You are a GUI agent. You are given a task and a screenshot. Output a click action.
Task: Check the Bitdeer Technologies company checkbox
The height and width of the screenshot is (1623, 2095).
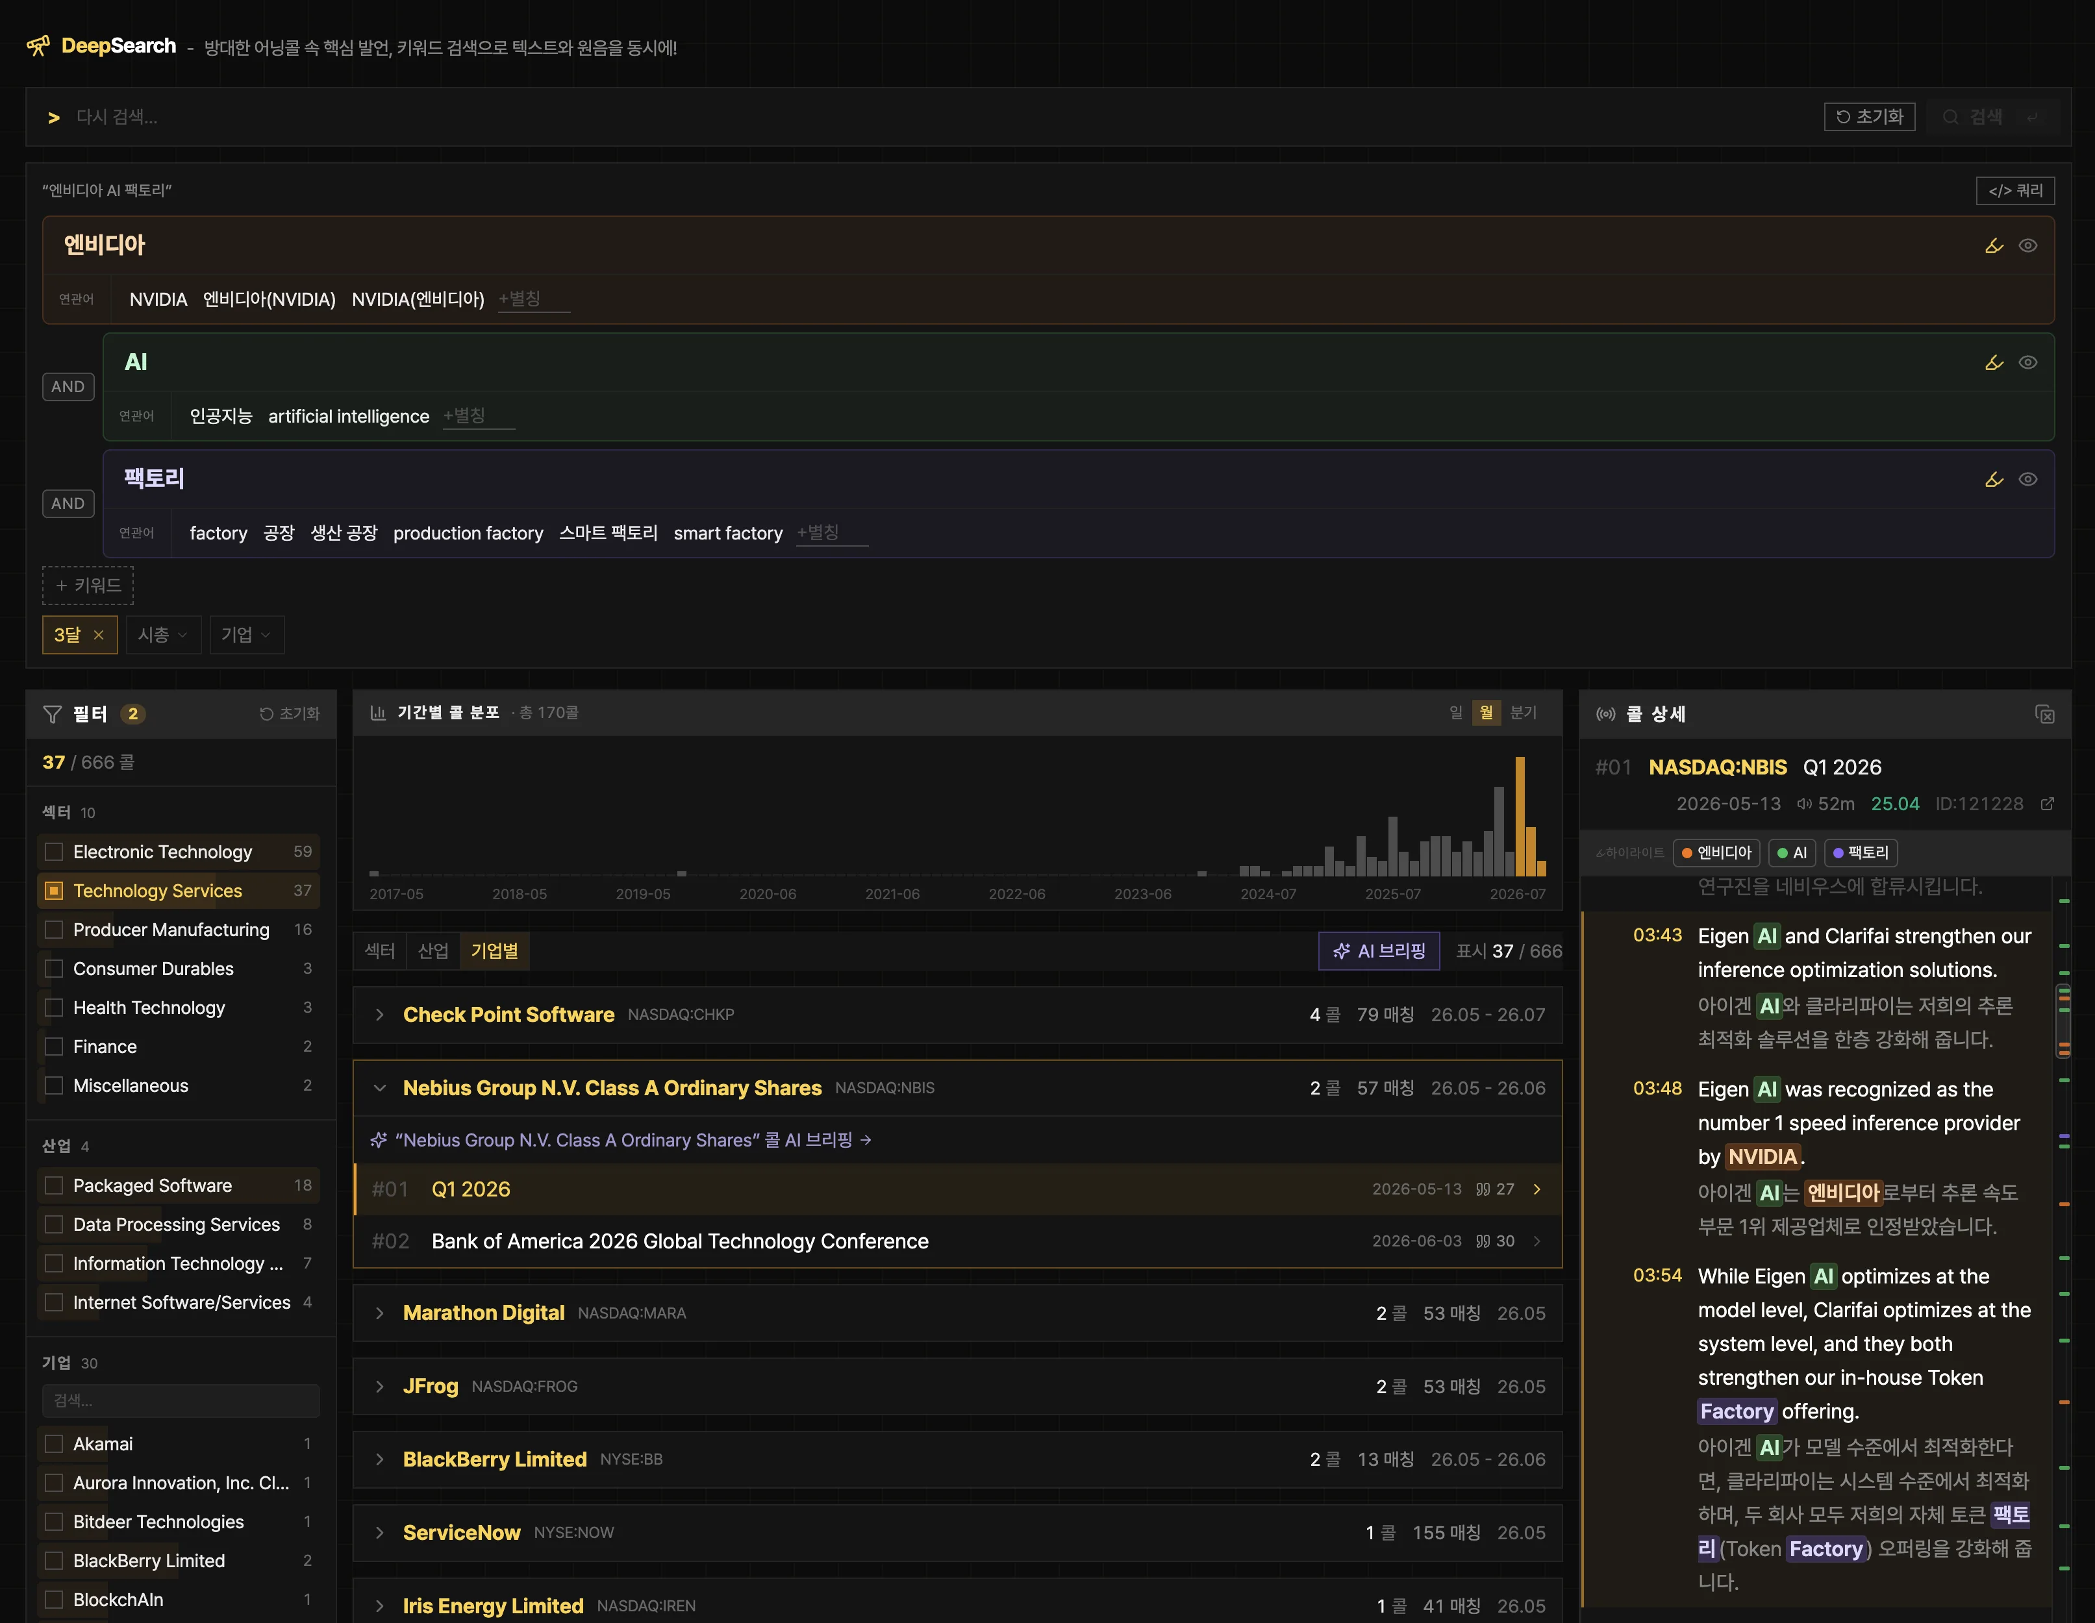(x=54, y=1522)
